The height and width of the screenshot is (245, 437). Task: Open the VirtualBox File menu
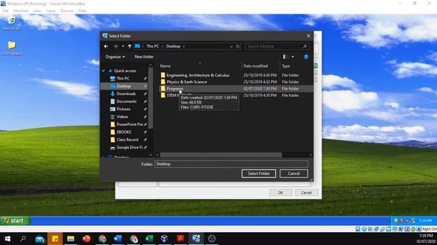pyautogui.click(x=5, y=11)
